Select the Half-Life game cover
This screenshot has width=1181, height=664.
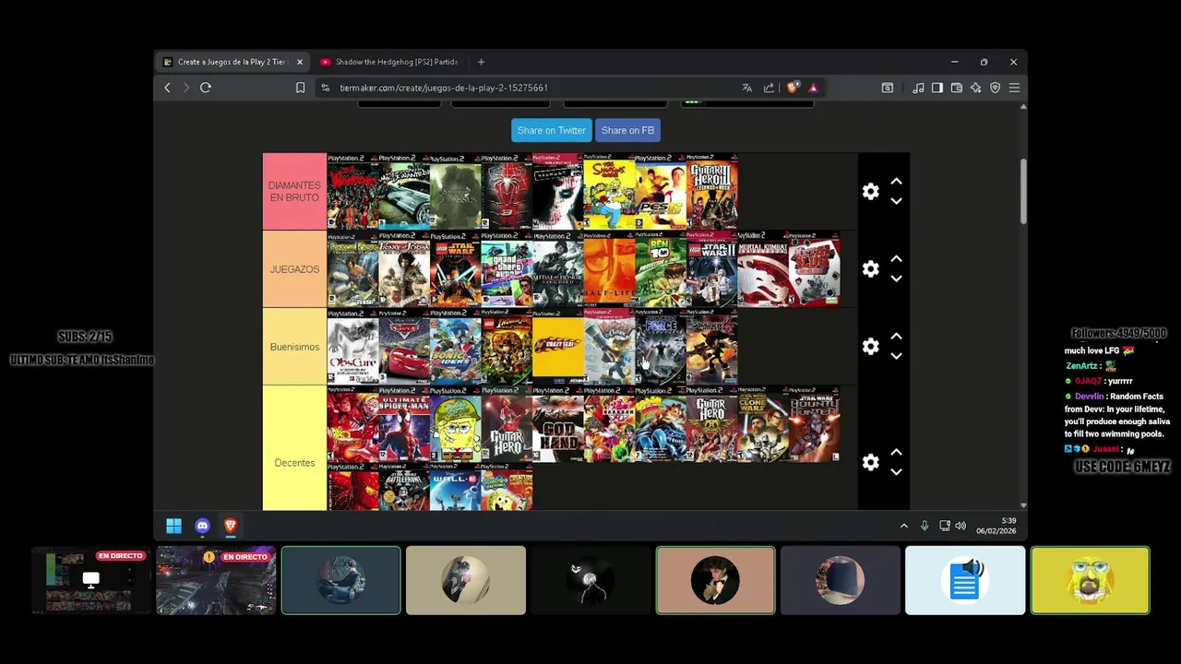click(x=609, y=268)
